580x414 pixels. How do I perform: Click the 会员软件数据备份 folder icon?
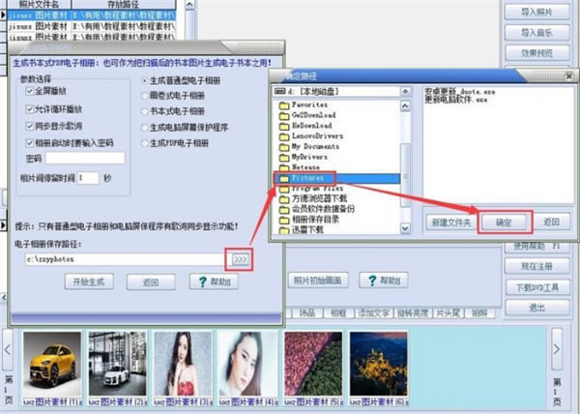click(x=284, y=210)
